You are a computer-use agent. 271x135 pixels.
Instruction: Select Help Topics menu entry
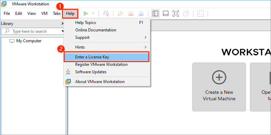point(107,23)
